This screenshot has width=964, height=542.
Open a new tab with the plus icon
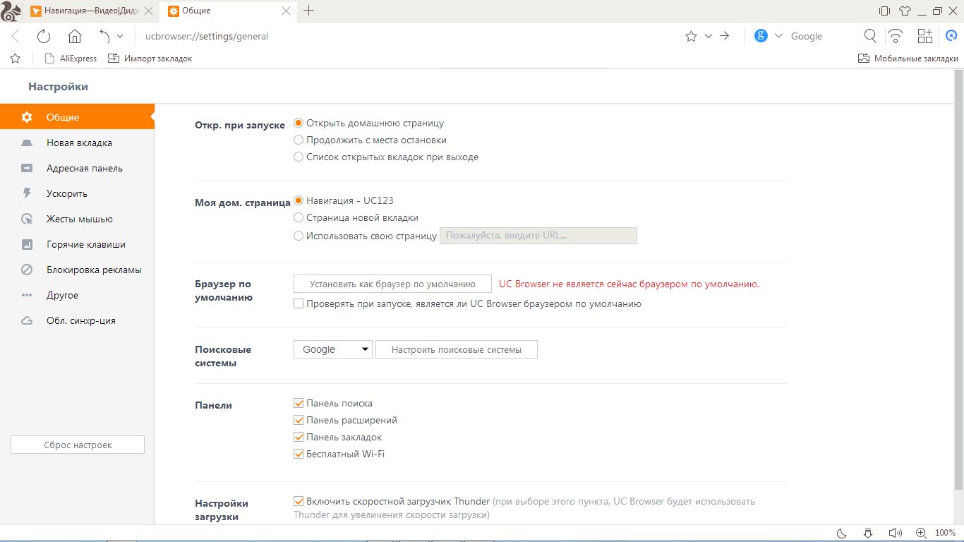pyautogui.click(x=308, y=11)
